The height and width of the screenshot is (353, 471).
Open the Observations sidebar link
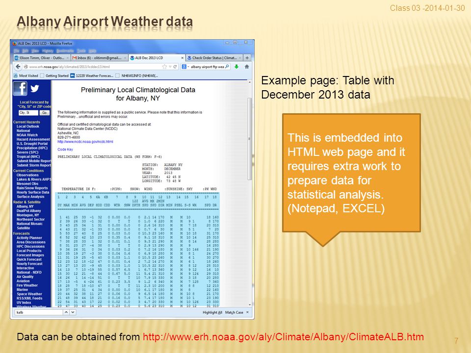click(27, 175)
